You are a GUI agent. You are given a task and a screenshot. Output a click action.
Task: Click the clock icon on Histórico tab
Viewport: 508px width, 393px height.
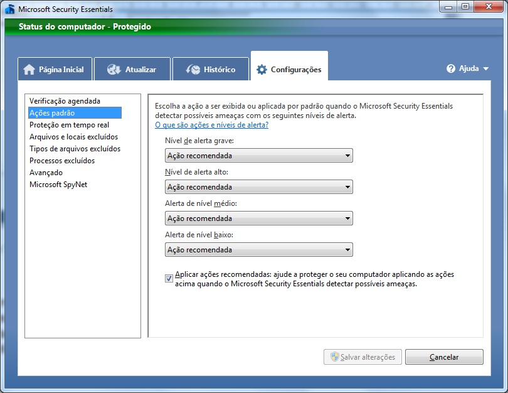193,70
